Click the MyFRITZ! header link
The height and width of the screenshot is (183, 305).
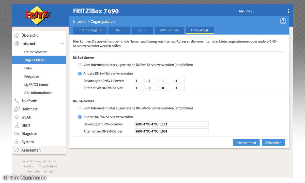[246, 11]
